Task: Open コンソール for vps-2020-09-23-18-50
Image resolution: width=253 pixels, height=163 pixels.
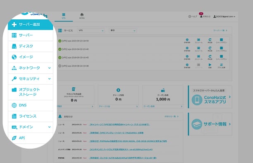Action: pyautogui.click(x=198, y=41)
